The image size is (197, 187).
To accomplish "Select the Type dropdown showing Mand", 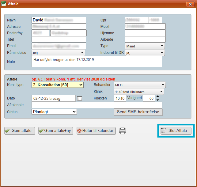I will [145, 46].
